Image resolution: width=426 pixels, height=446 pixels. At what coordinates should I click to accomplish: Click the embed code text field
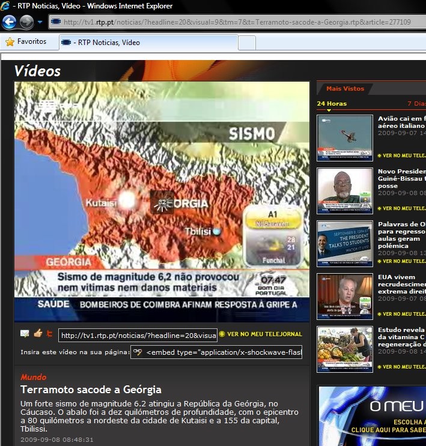(x=216, y=352)
